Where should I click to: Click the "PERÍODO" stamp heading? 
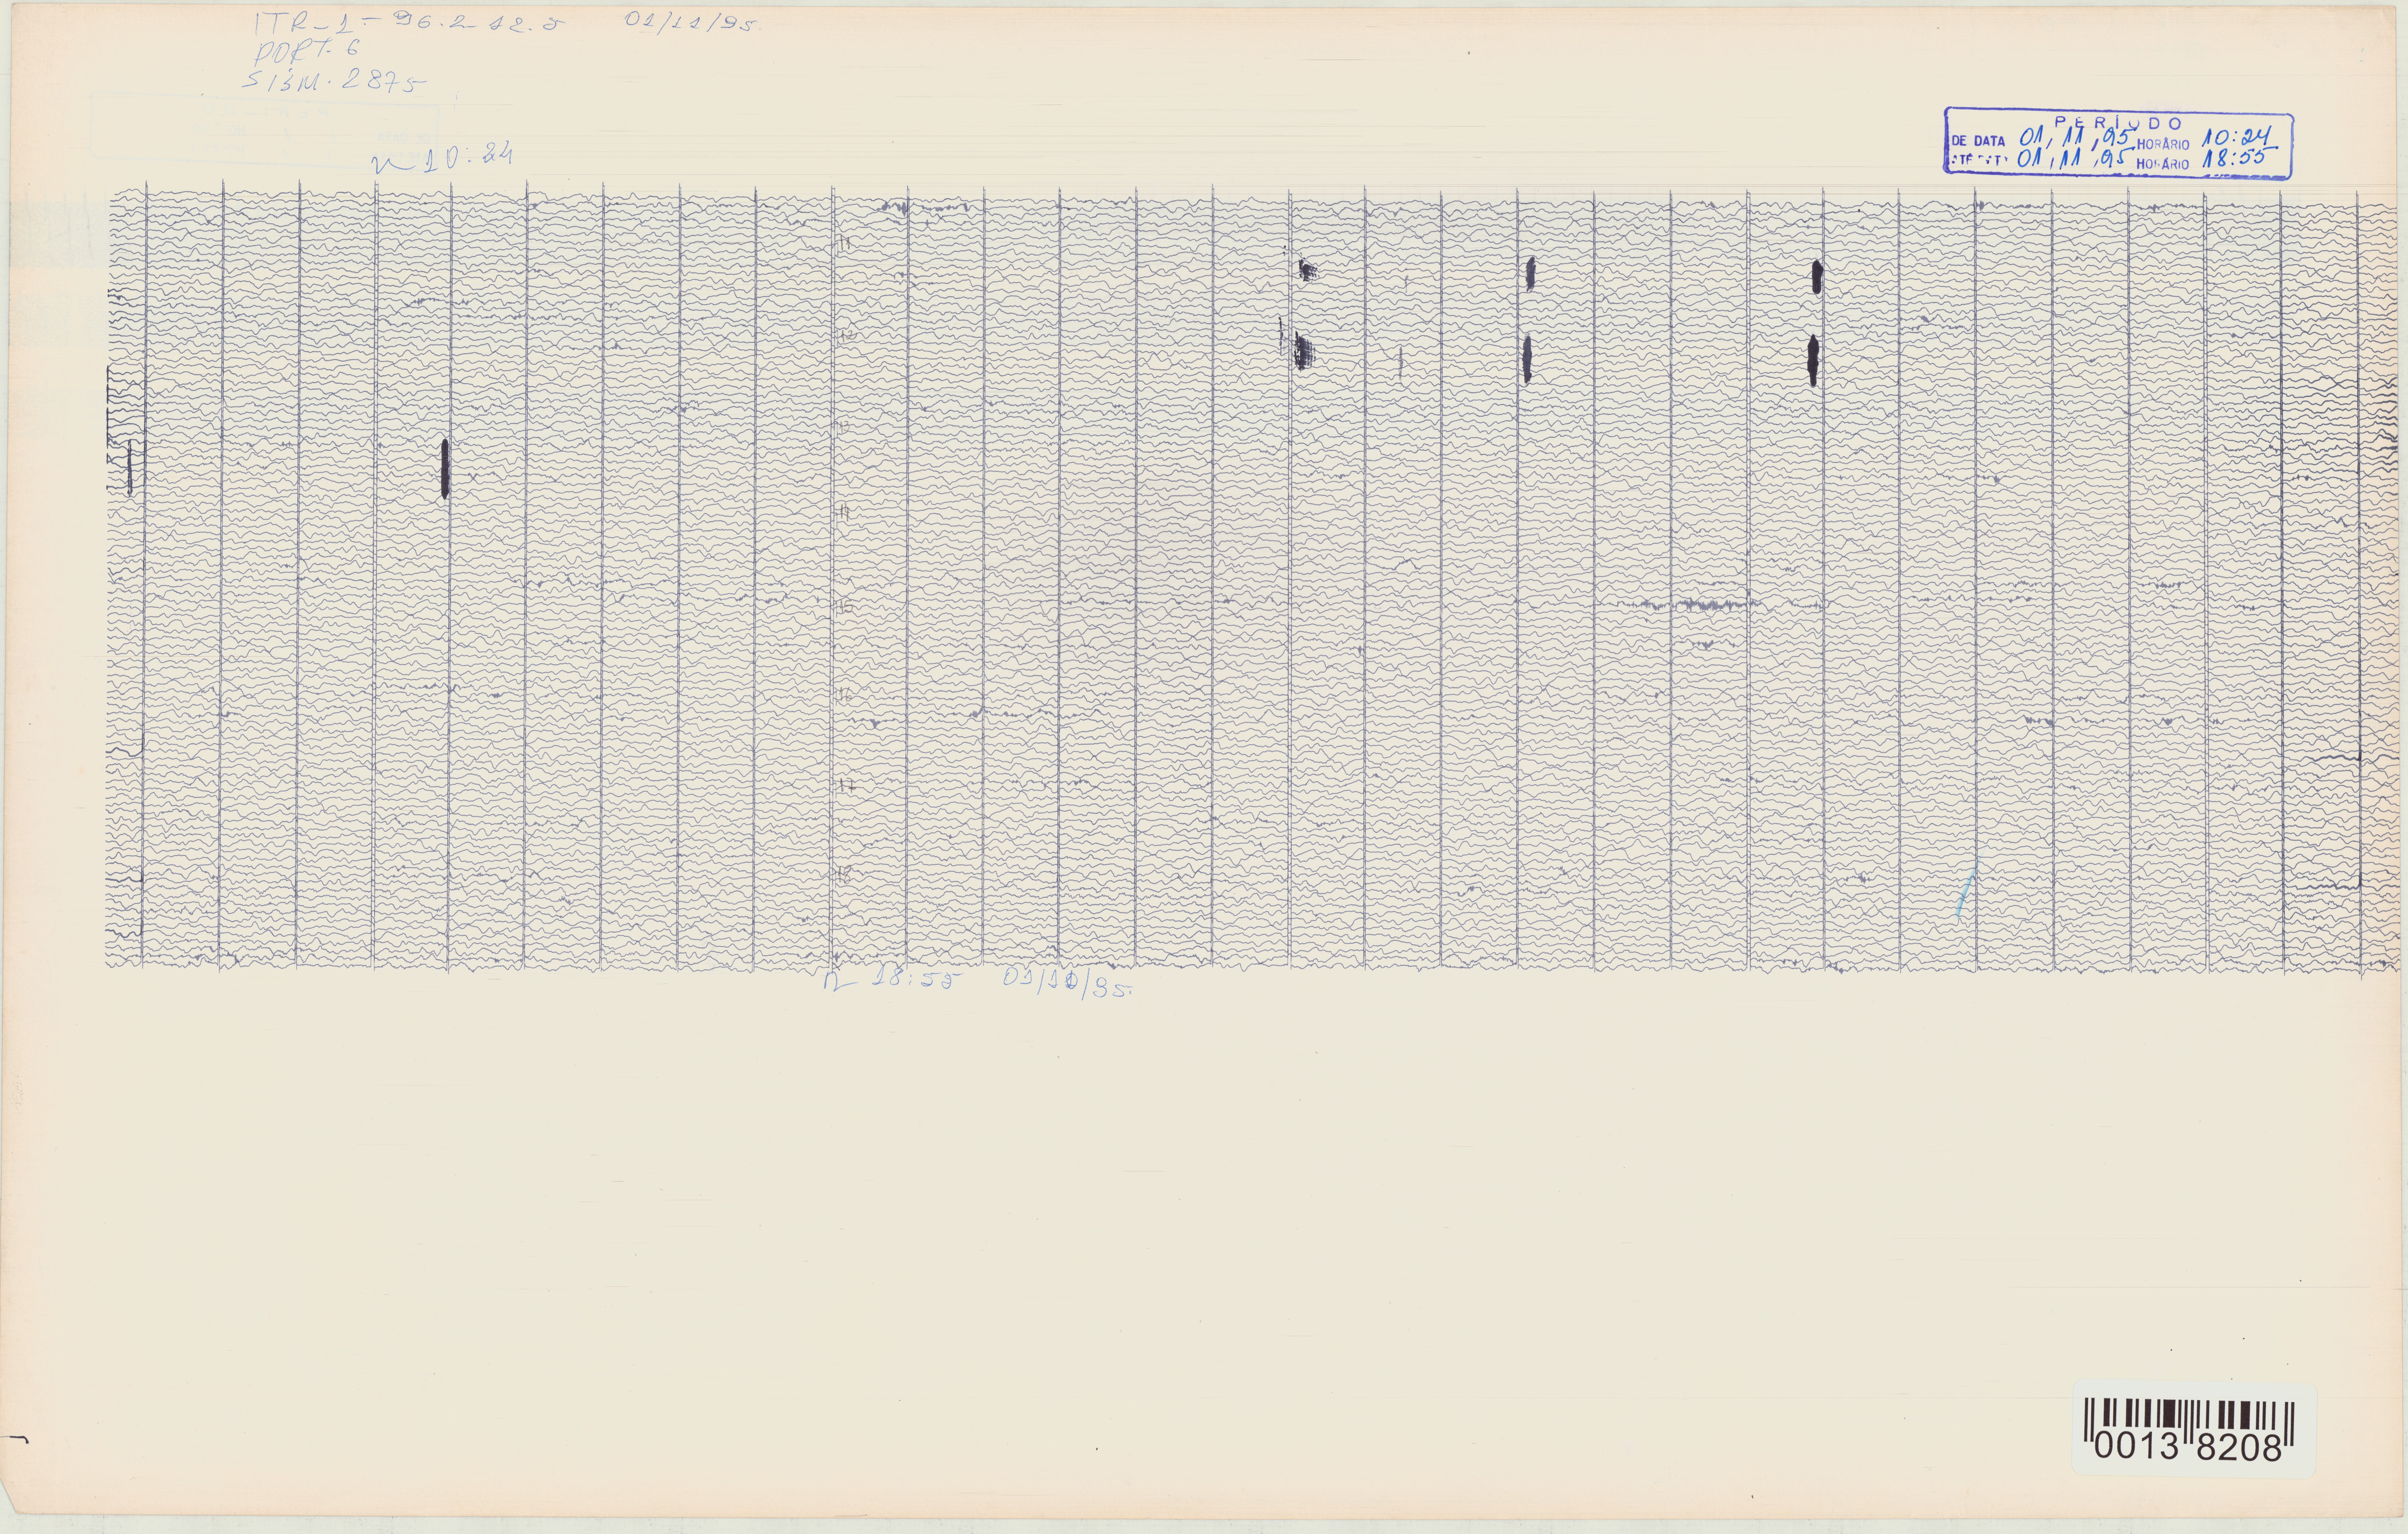coord(2117,123)
